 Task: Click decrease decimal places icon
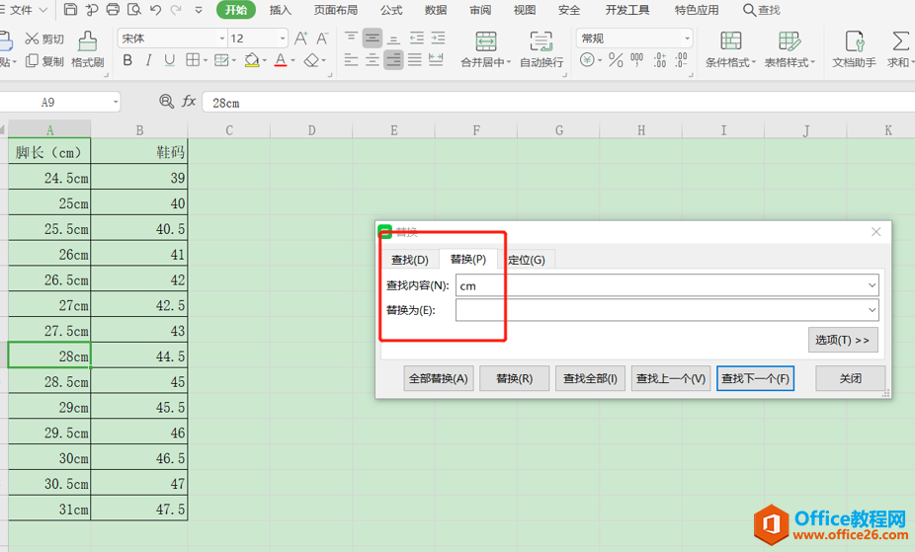pyautogui.click(x=681, y=59)
